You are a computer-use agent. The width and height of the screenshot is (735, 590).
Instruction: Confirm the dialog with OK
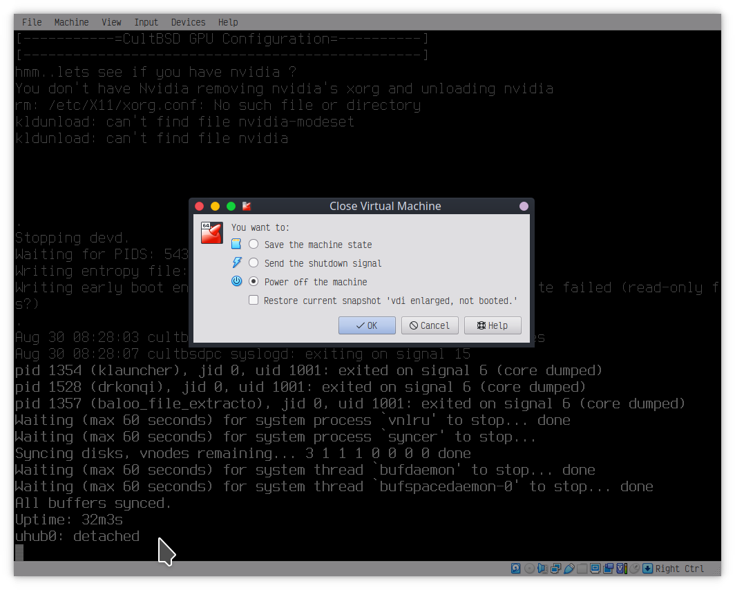[x=367, y=325]
